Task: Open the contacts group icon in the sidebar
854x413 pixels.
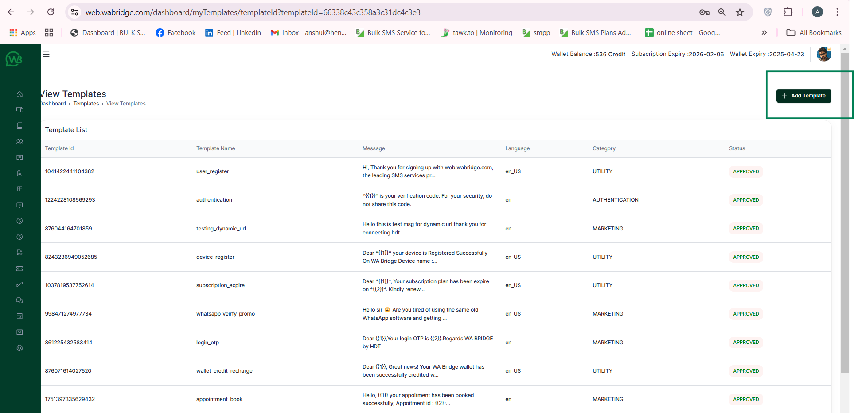Action: point(19,142)
